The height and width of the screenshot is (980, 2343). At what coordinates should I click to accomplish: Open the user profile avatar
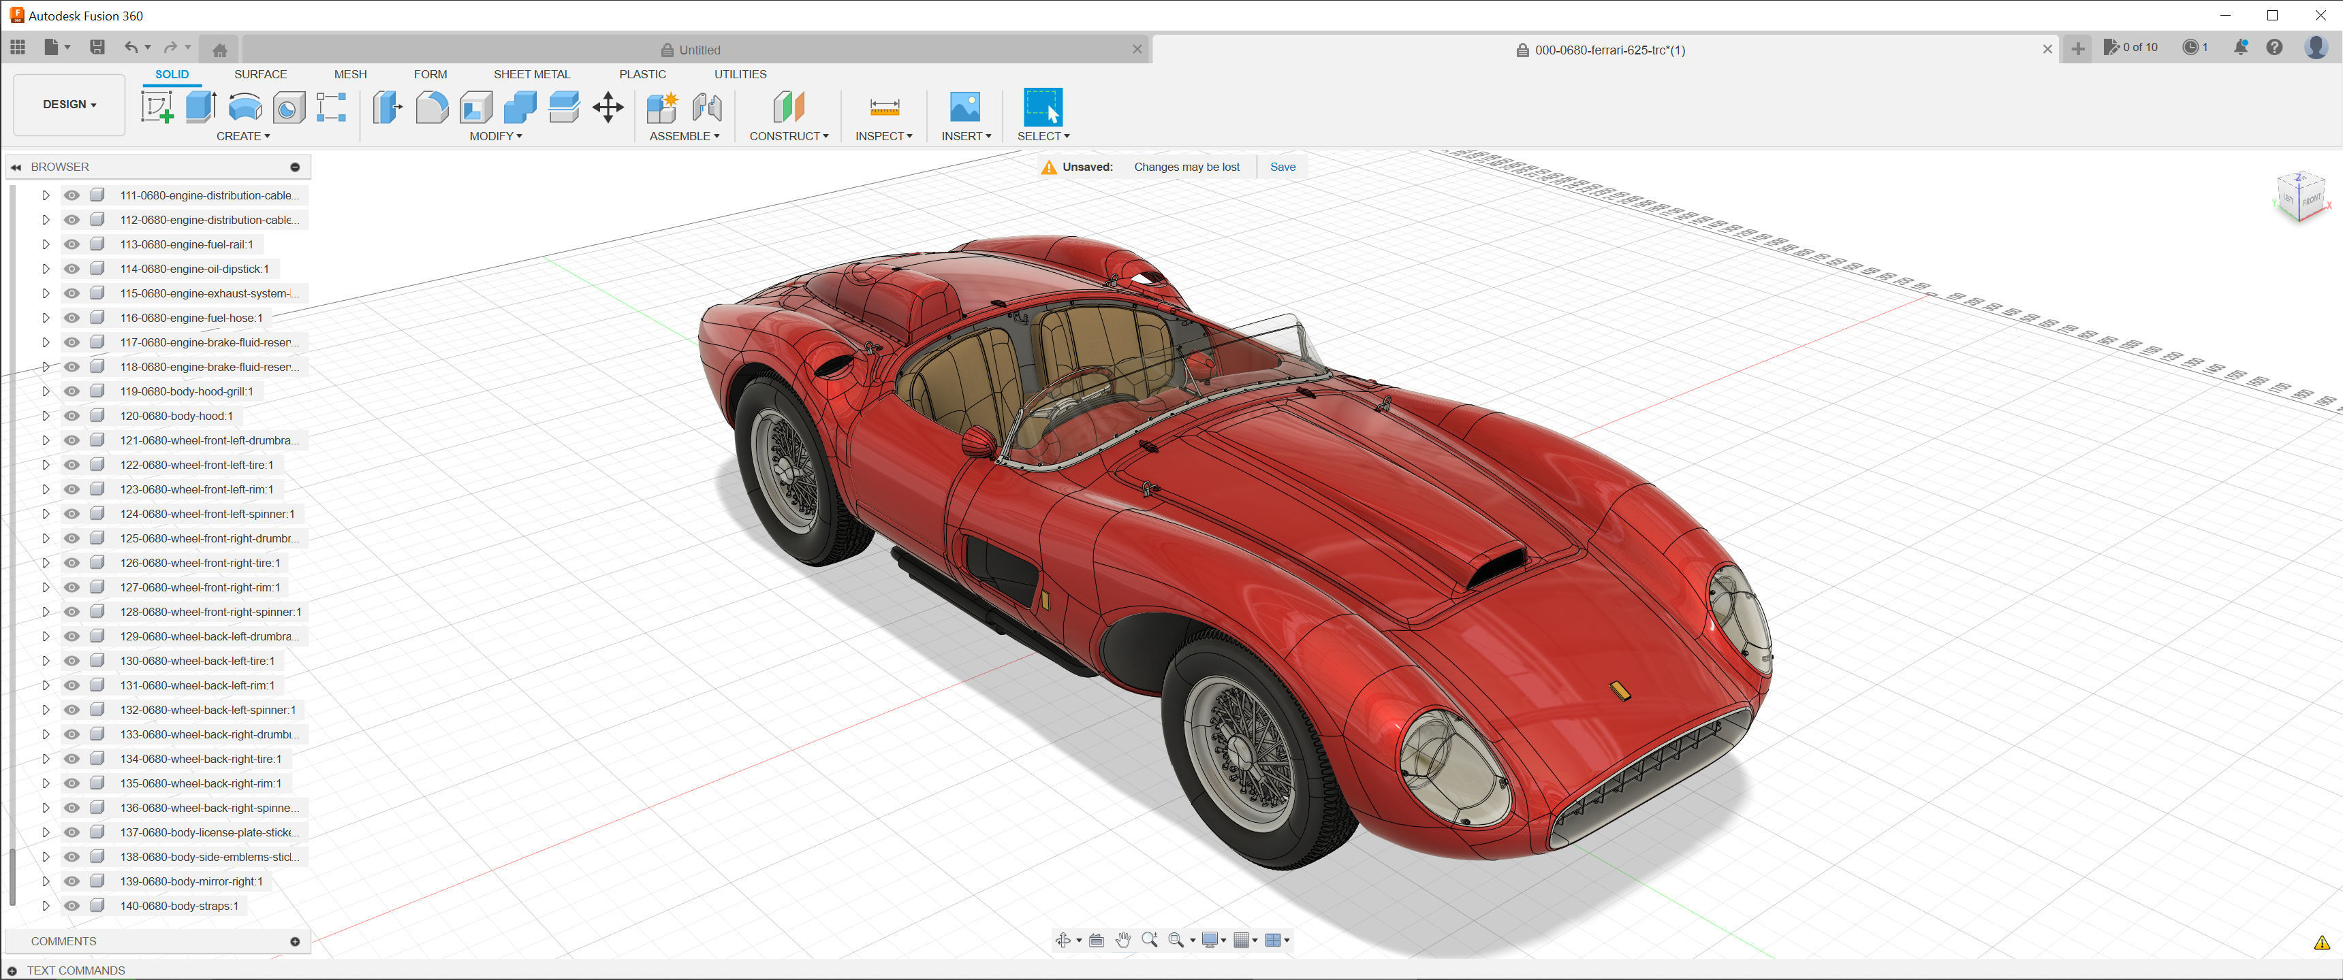(x=2316, y=47)
